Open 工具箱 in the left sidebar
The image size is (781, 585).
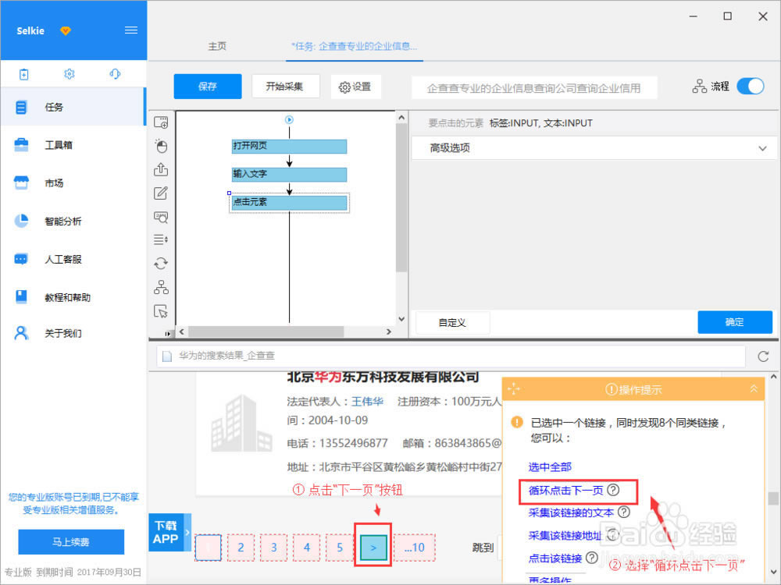pos(59,145)
